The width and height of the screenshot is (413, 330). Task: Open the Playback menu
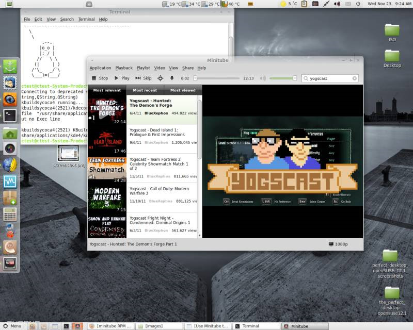point(125,68)
